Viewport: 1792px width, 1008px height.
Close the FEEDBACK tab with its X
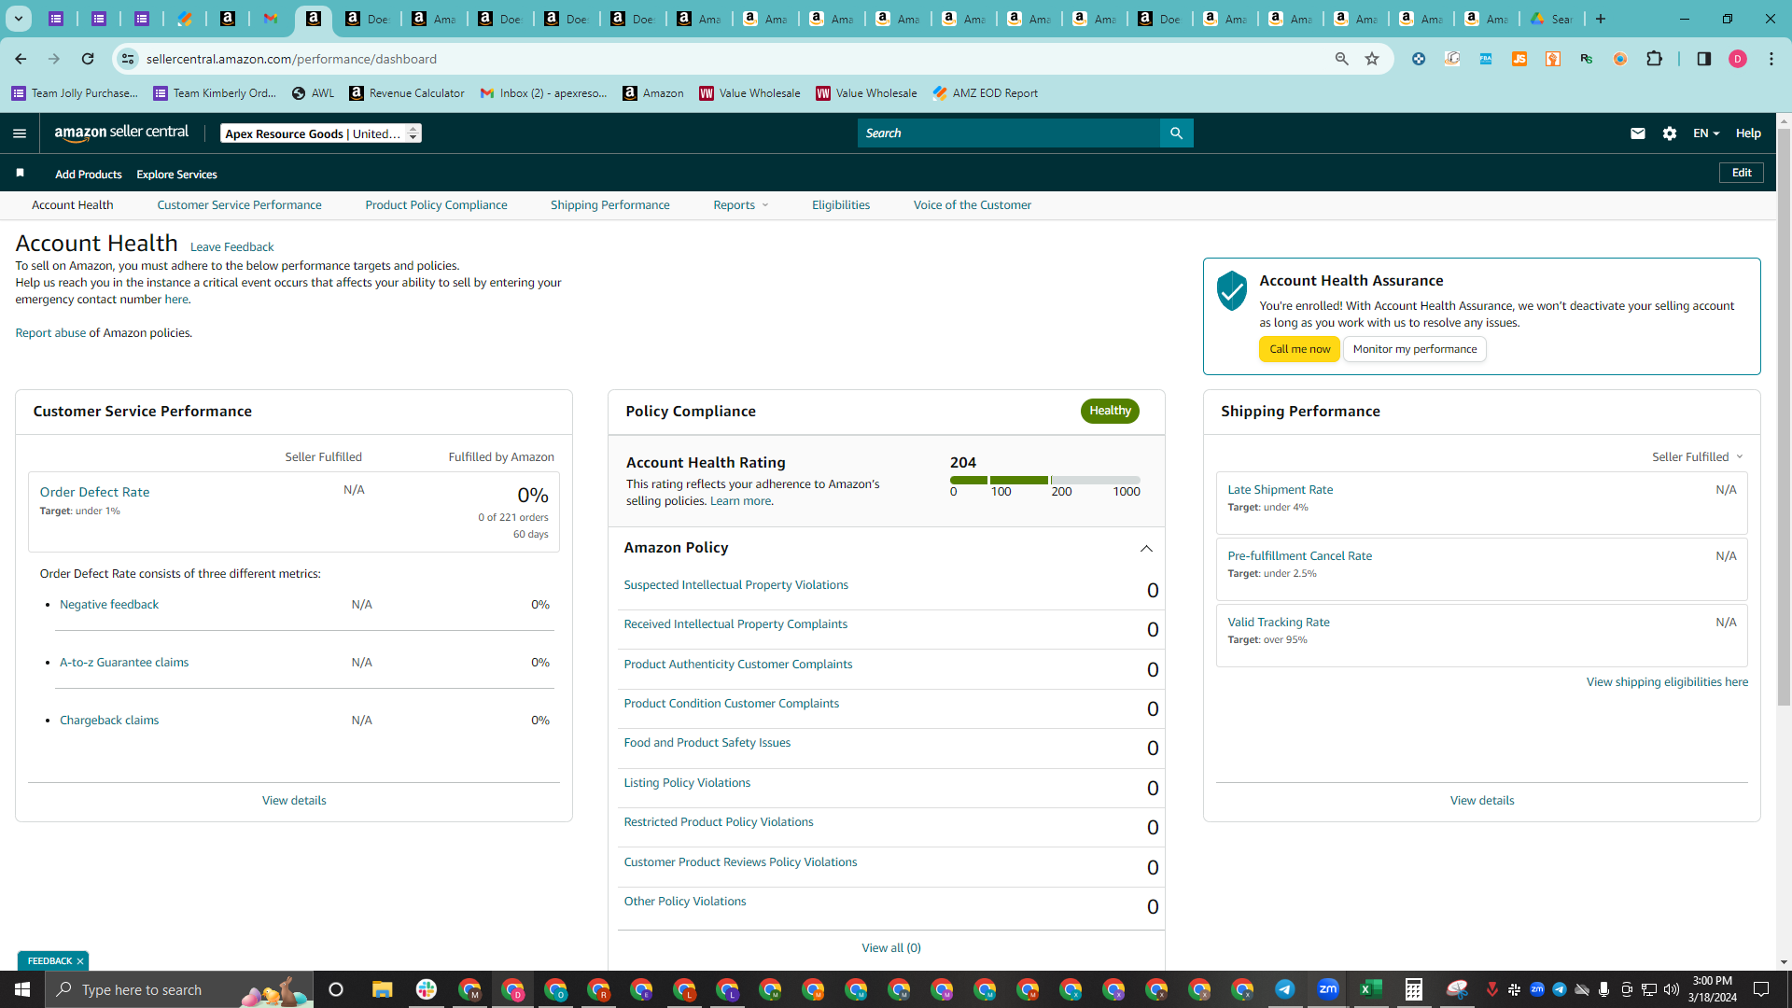pos(80,961)
